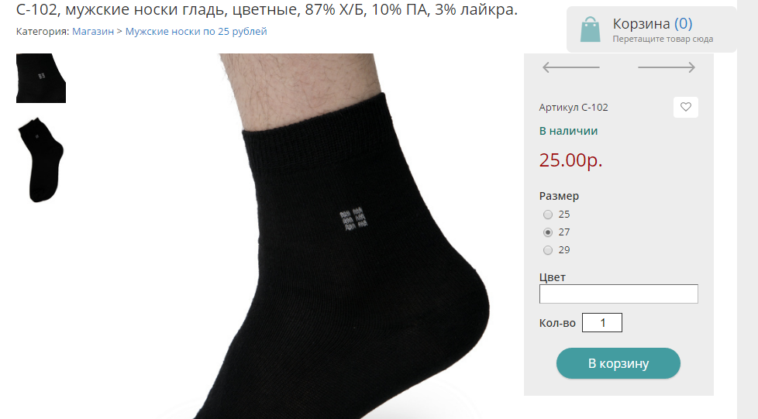Viewport: 758px width, 419px height.
Task: Add product to favorites with heart icon
Action: pyautogui.click(x=685, y=108)
